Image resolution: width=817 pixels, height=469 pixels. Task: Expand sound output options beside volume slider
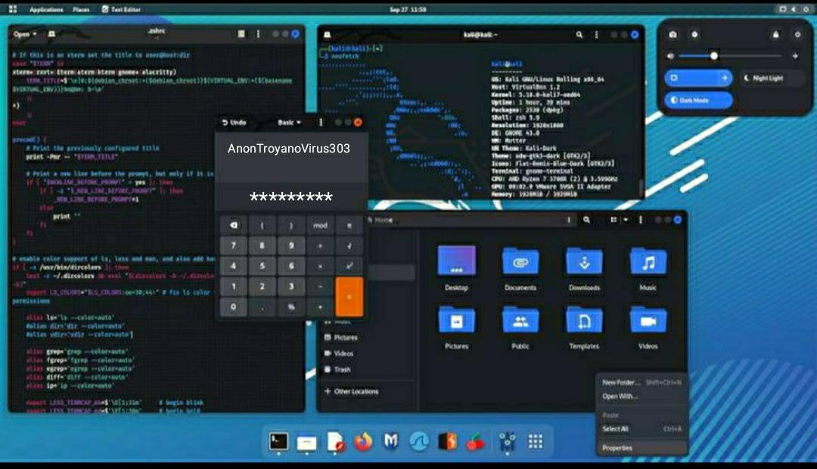[795, 56]
